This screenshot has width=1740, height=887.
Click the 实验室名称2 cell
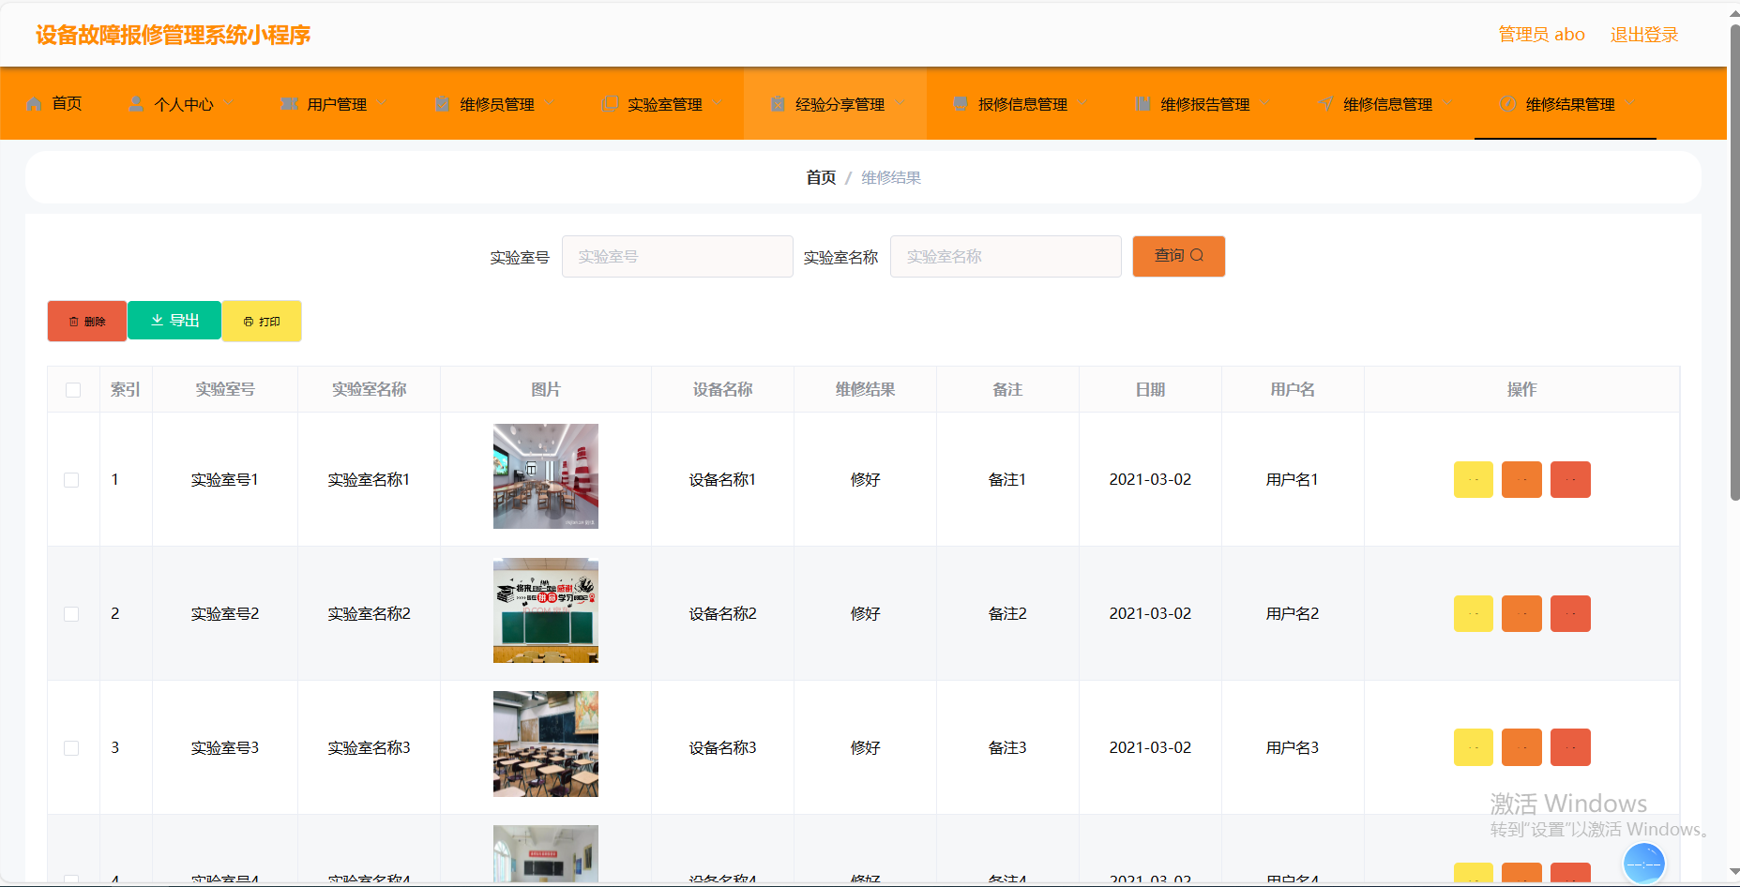[x=369, y=614]
